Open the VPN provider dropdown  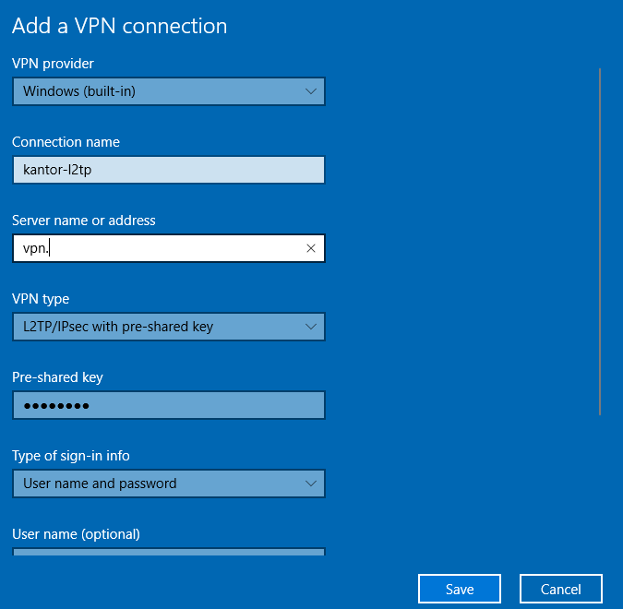tap(169, 91)
